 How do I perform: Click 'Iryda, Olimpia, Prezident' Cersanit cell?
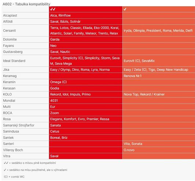(x=159, y=30)
